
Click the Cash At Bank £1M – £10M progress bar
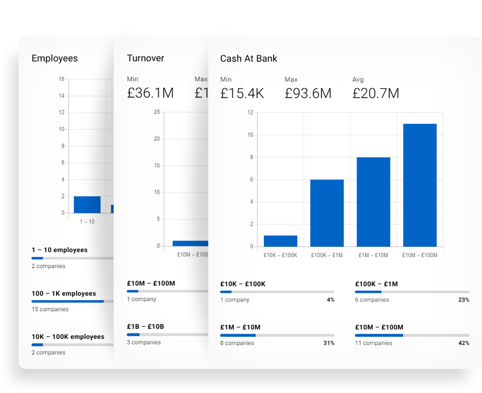coord(277,335)
